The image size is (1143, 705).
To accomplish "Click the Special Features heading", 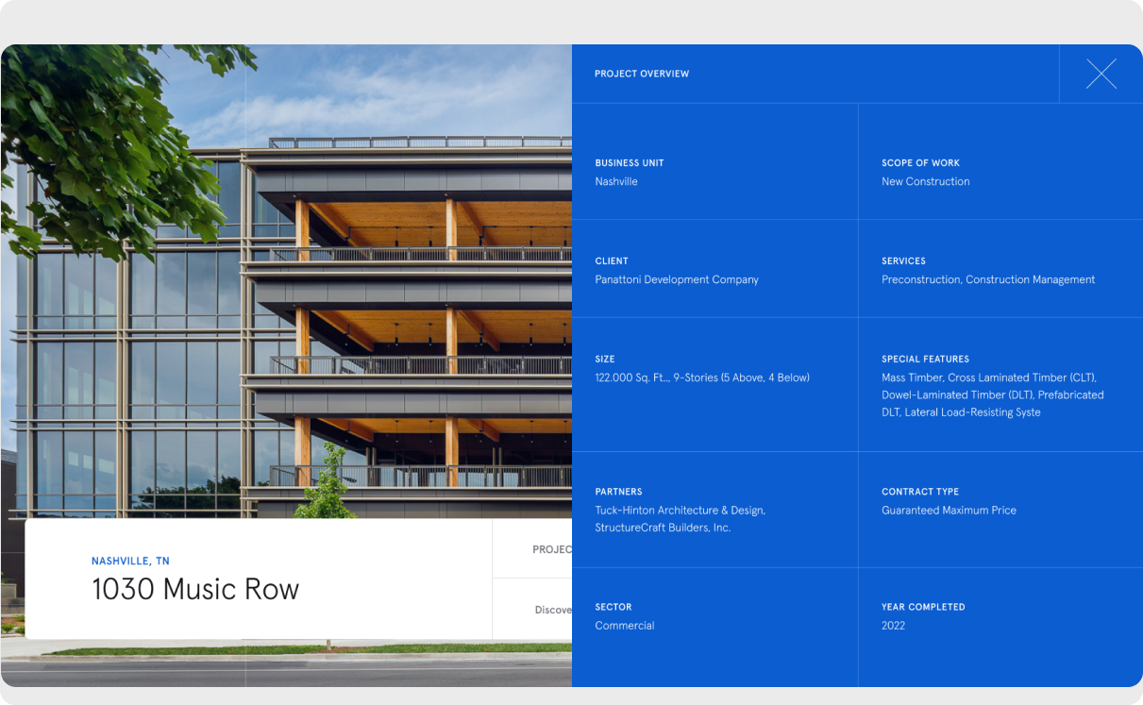I will [925, 360].
